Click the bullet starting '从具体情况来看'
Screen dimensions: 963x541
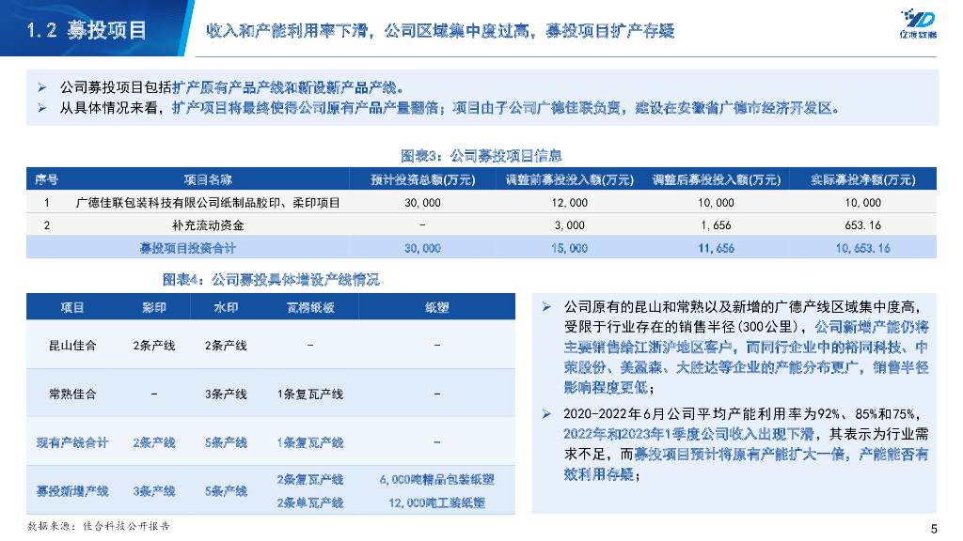click(450, 108)
